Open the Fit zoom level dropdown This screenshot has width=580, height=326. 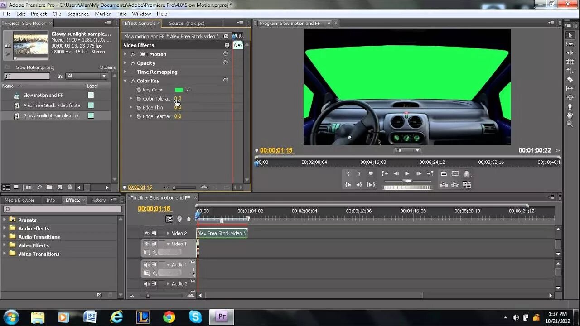tap(407, 150)
